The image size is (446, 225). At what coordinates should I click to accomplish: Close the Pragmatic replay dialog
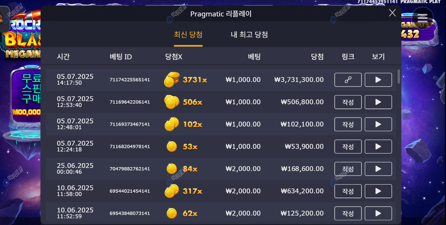(392, 13)
